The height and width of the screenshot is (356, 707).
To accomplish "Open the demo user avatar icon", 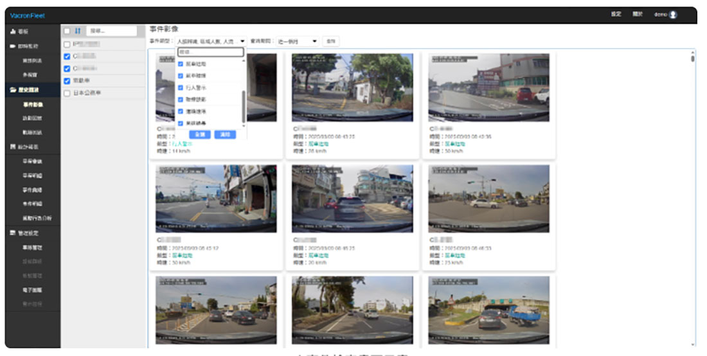I will tap(673, 15).
